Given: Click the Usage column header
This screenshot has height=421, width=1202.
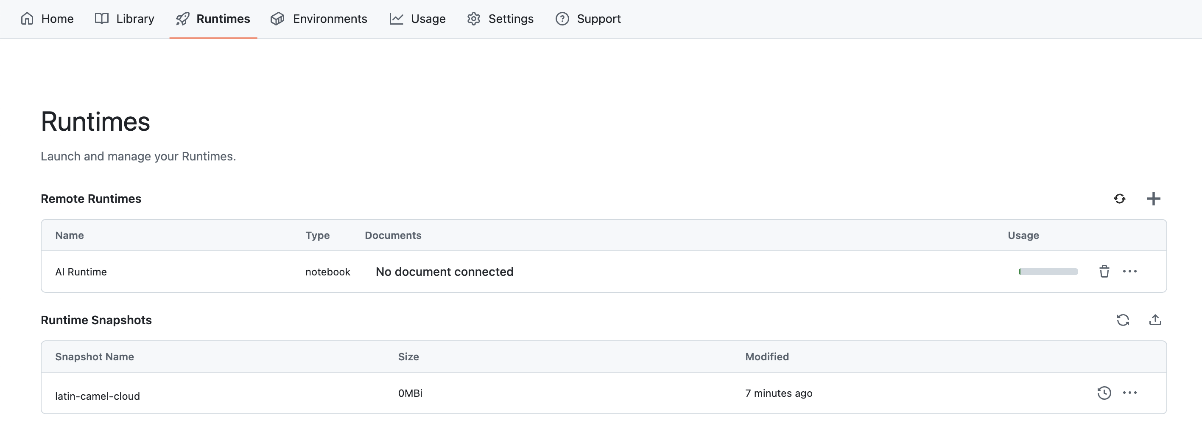Looking at the screenshot, I should pyautogui.click(x=1023, y=235).
